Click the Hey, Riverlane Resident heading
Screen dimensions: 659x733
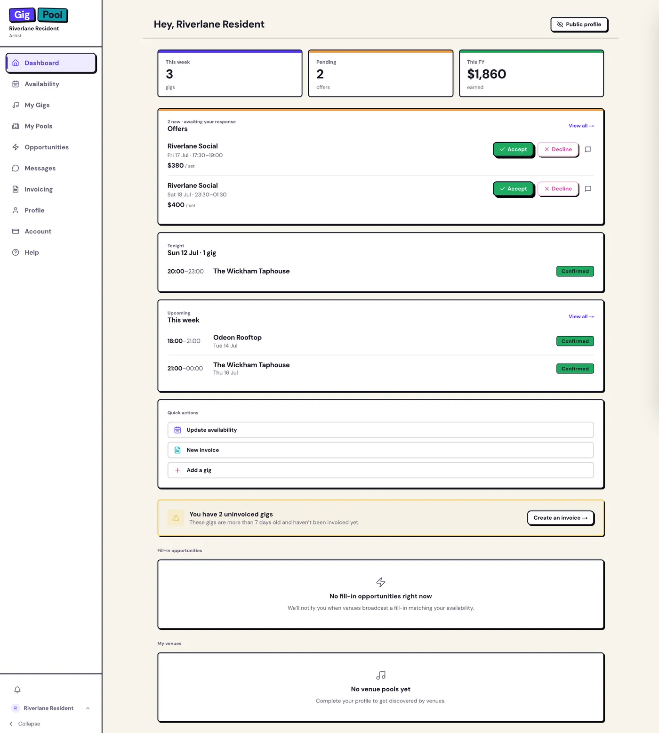(209, 24)
